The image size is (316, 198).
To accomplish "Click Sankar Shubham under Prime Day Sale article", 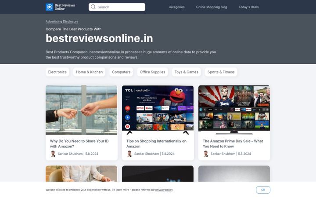I will click(223, 154).
